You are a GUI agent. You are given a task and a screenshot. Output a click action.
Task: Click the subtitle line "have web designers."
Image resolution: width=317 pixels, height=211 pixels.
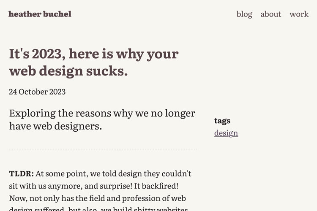[x=55, y=126]
